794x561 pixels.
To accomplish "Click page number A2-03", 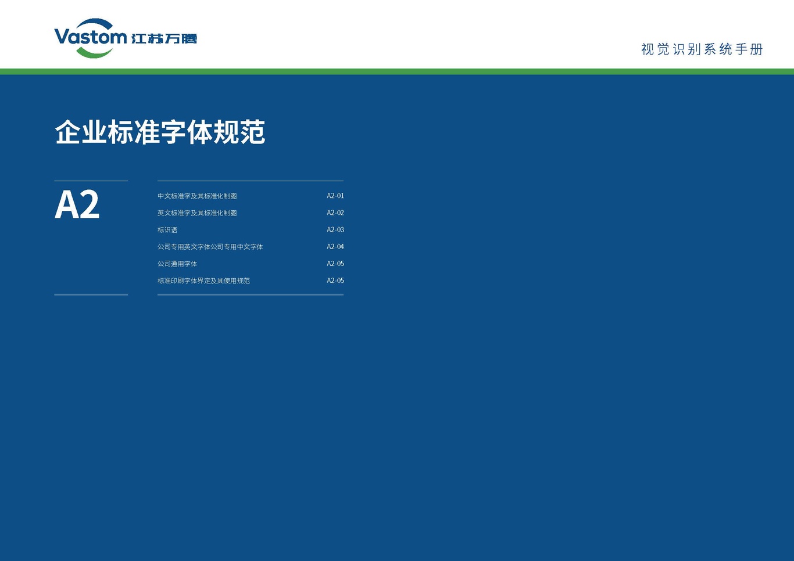I will click(335, 230).
